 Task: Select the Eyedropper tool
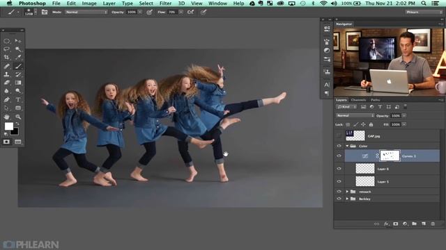(18, 57)
